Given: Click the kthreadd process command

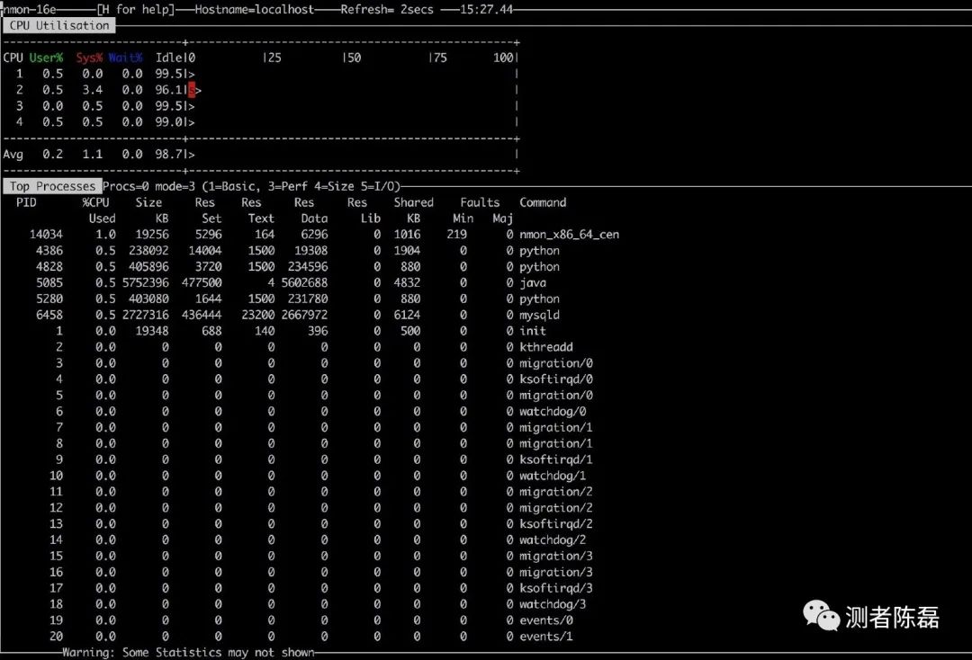Looking at the screenshot, I should tap(546, 347).
